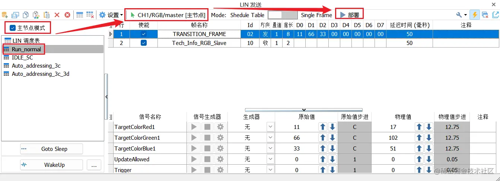Click the 帧名称 column header
Screen dimensions: 500x181
pos(199,25)
